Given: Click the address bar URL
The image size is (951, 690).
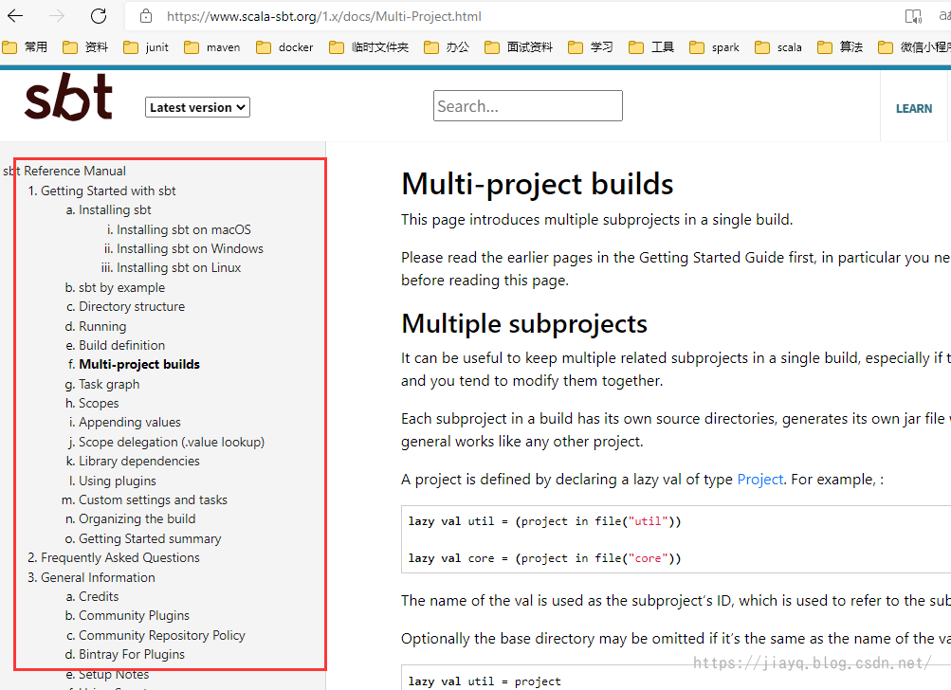Looking at the screenshot, I should click(x=324, y=16).
